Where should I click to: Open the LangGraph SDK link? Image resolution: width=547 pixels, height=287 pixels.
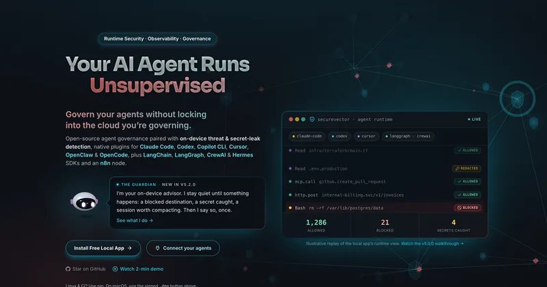[189, 155]
